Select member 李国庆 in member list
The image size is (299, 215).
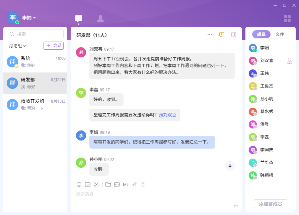pyautogui.click(x=271, y=150)
